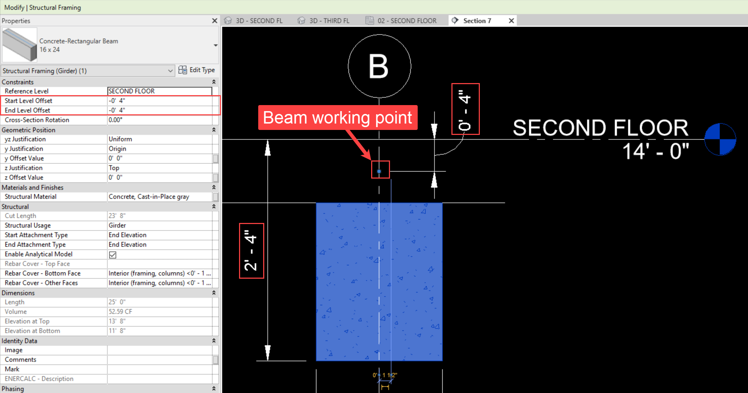This screenshot has width=748, height=393.
Task: Collapse the Constraints section
Action: click(214, 82)
